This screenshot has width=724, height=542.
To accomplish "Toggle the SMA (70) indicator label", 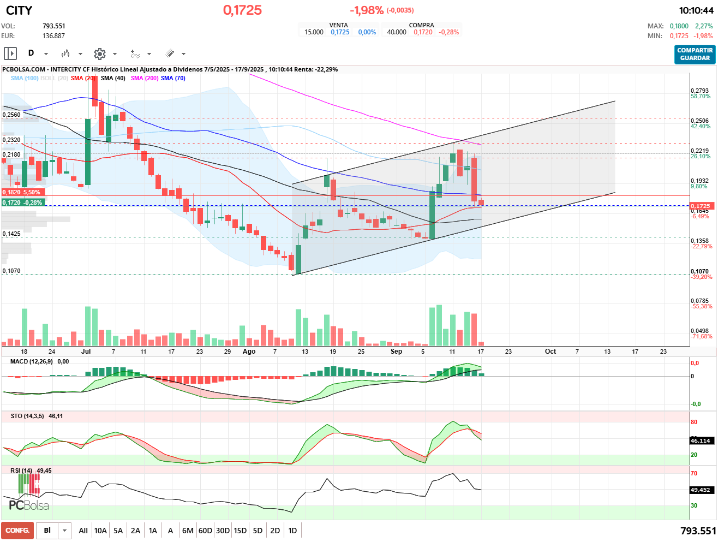I will pos(173,78).
